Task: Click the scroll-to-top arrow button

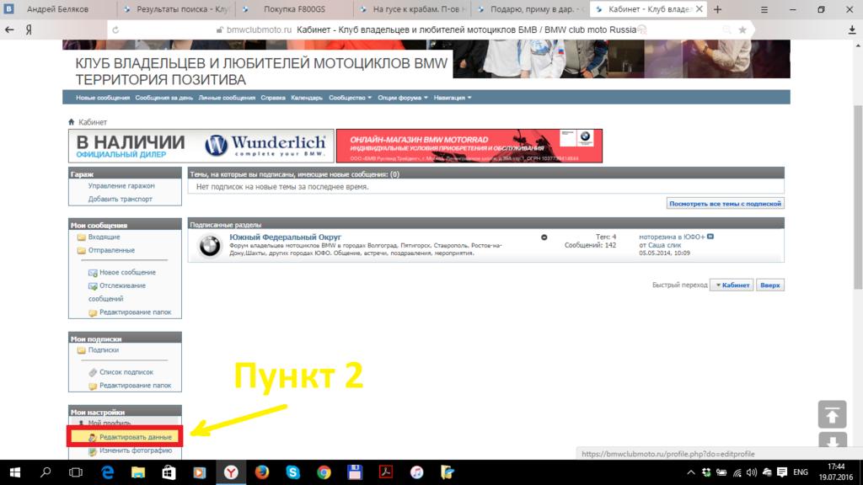Action: click(832, 414)
